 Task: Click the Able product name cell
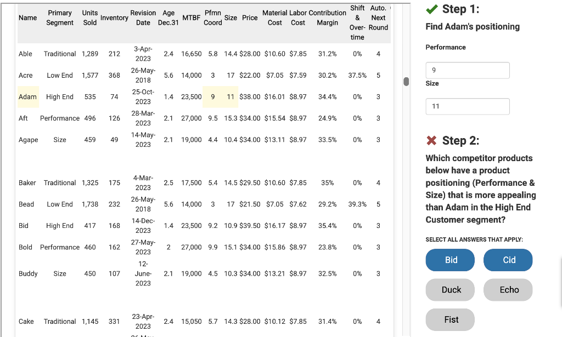(x=25, y=54)
